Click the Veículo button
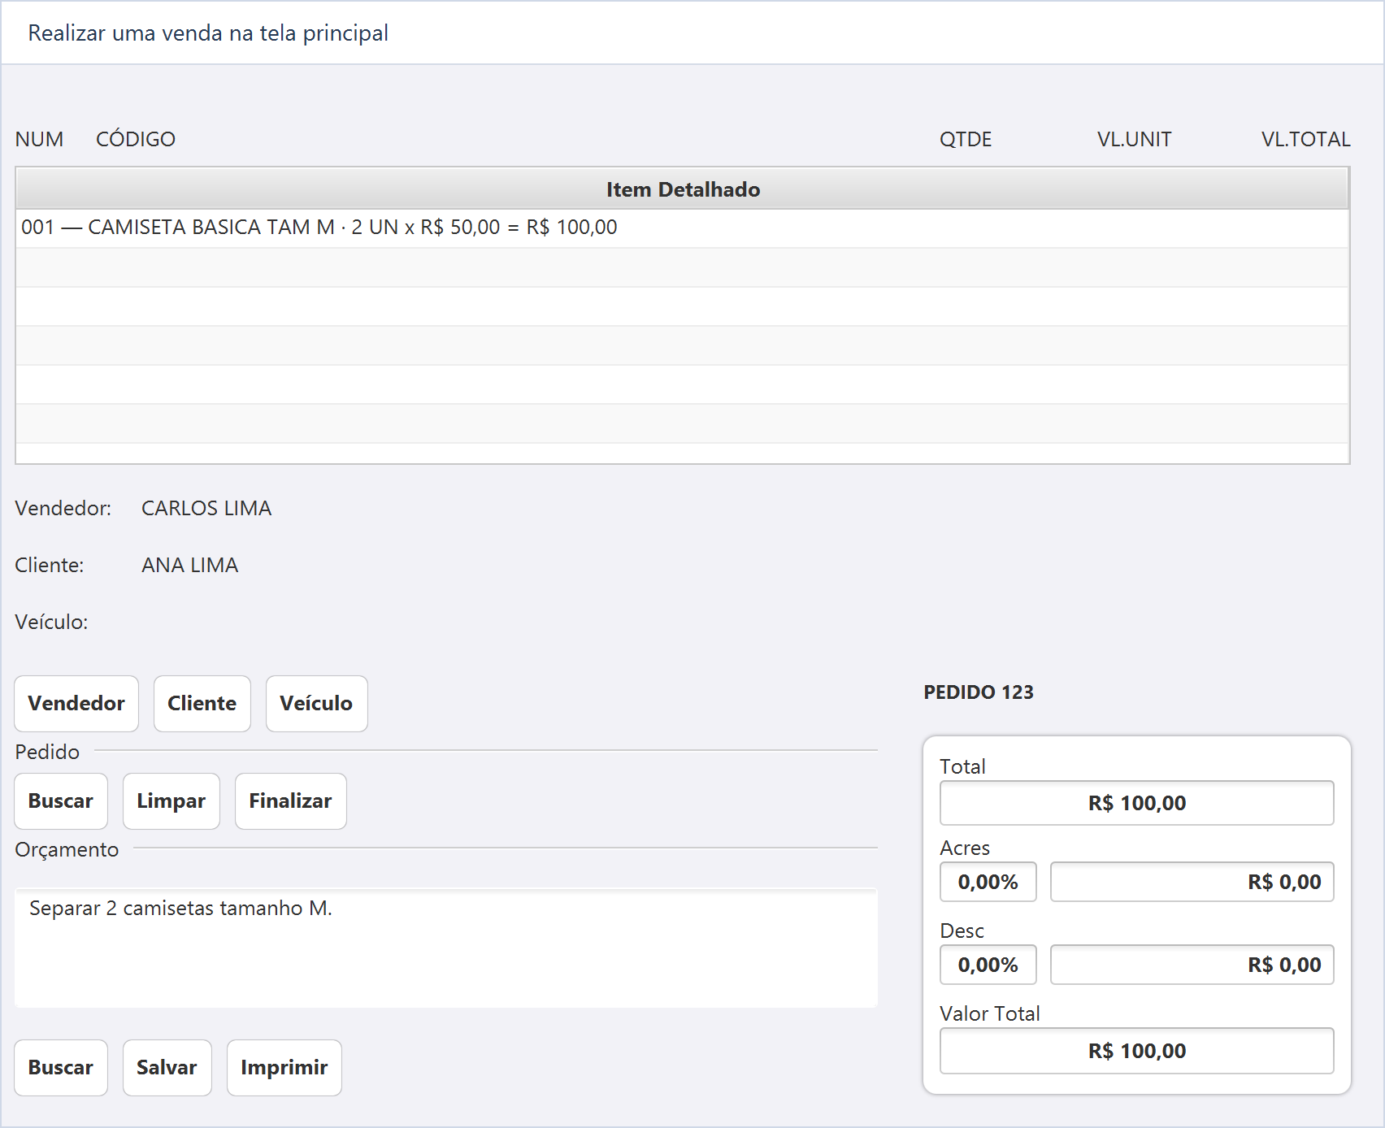This screenshot has height=1128, width=1385. coord(316,704)
